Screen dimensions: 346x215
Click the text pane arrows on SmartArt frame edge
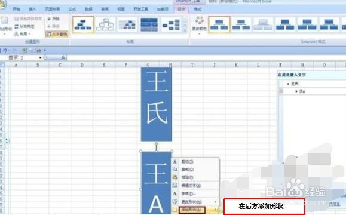coord(7,141)
